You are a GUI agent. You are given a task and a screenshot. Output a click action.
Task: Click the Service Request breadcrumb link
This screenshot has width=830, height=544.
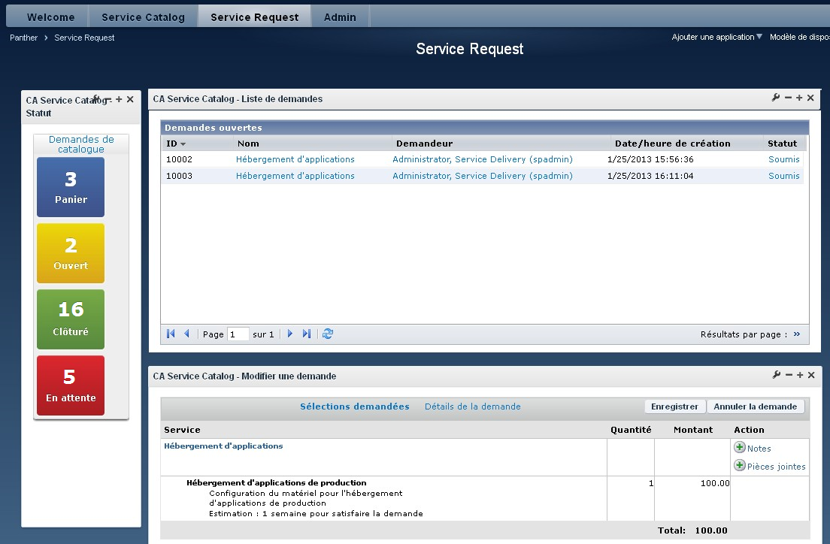click(84, 38)
